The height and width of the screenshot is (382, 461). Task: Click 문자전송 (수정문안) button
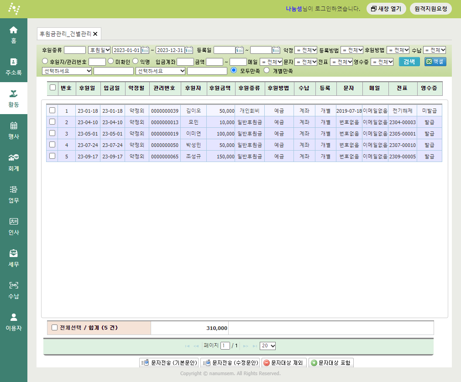(230, 362)
